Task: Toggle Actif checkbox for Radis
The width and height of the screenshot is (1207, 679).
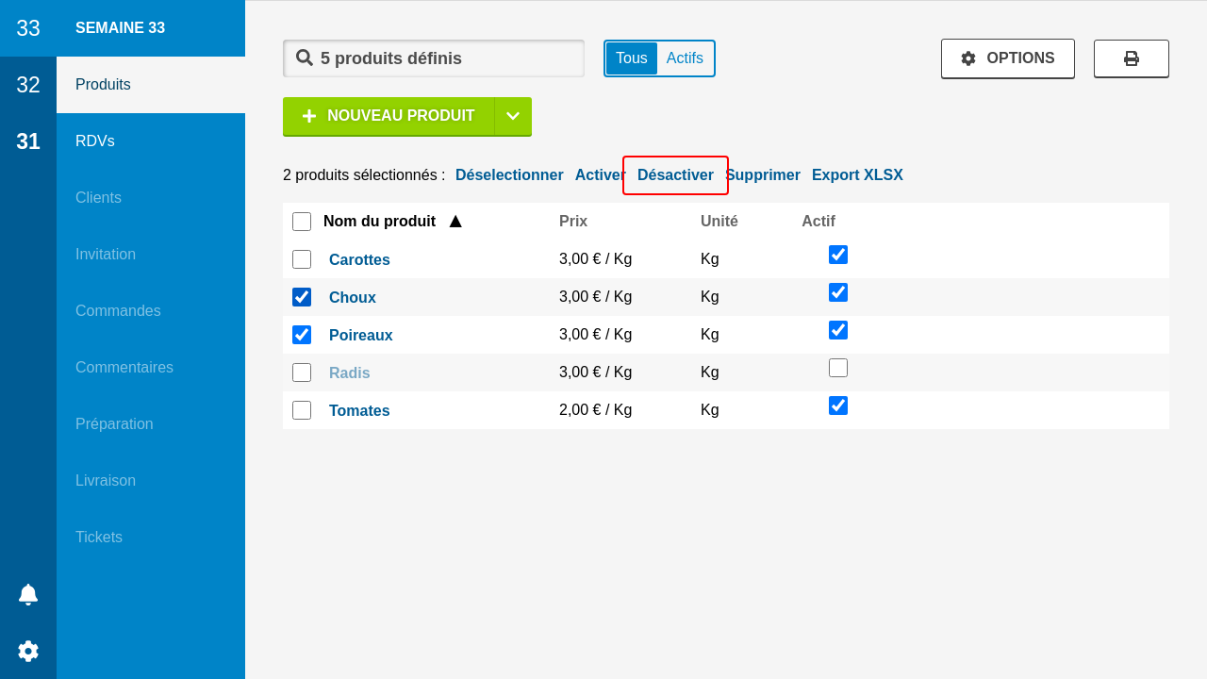Action: click(x=838, y=368)
